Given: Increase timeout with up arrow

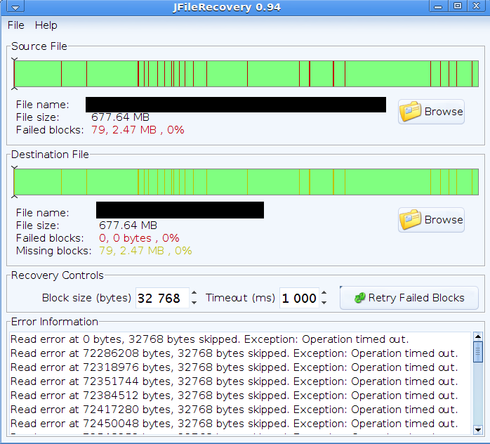Looking at the screenshot, I should pos(324,293).
